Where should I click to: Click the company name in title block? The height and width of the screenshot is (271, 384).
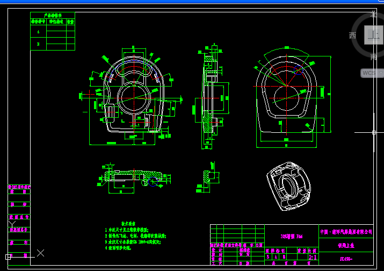coord(346,232)
